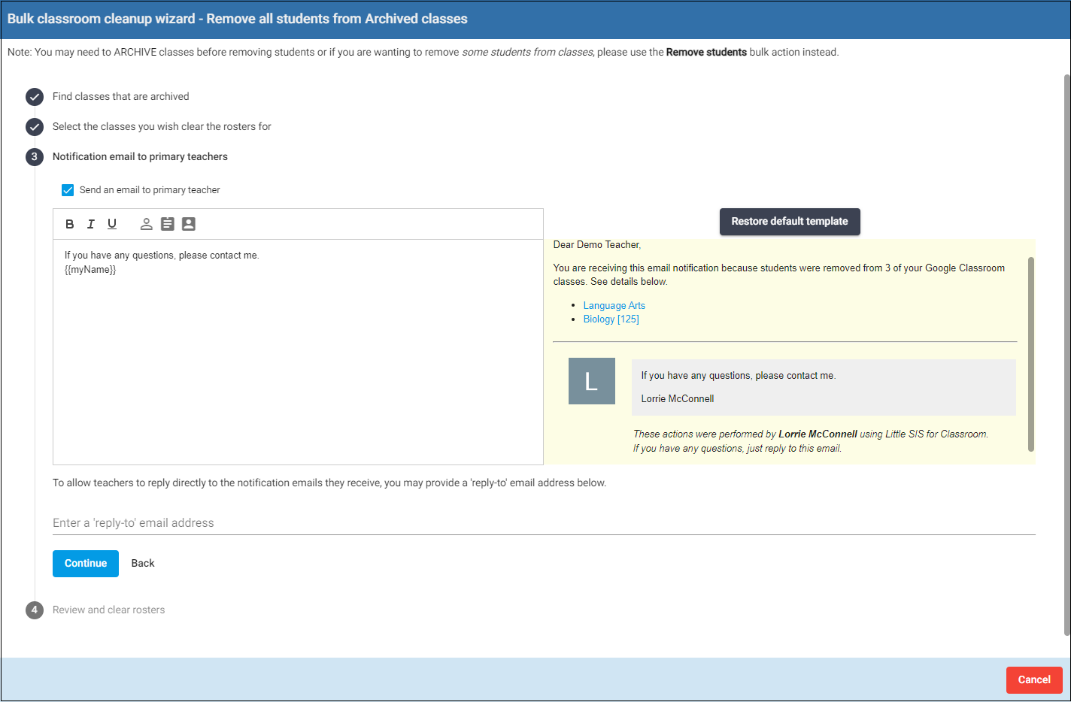Click Restore default template
Viewport: 1071px width, 702px height.
790,222
